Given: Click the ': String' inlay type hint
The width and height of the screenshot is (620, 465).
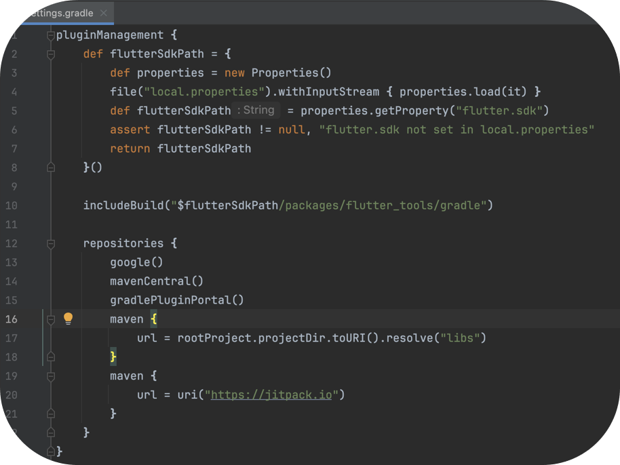Looking at the screenshot, I should (x=256, y=110).
